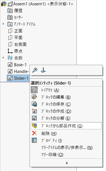The width and height of the screenshot is (106, 171).
Task: Open the 履歴 history folder
Action: point(15,11)
